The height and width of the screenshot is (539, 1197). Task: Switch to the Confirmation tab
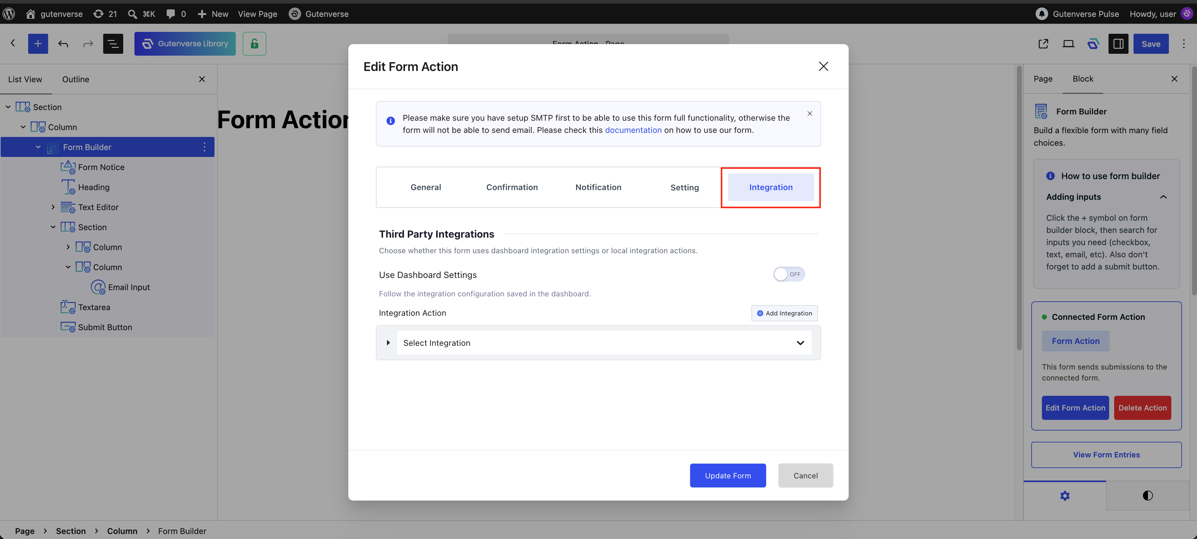512,187
